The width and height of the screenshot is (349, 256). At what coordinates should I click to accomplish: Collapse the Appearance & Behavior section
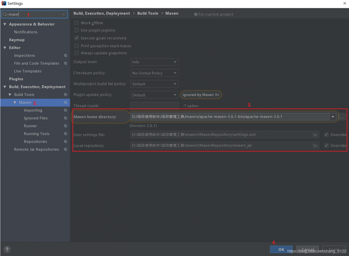pyautogui.click(x=5, y=24)
